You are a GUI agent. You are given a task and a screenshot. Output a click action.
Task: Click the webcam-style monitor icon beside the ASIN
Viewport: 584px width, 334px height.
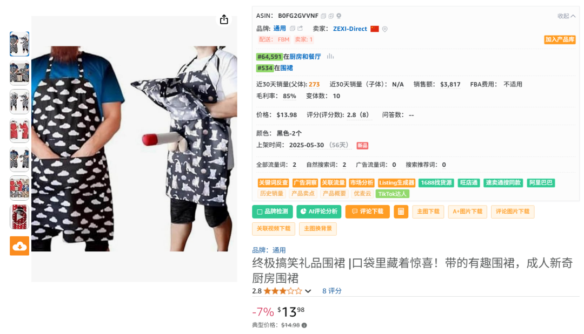click(x=339, y=16)
